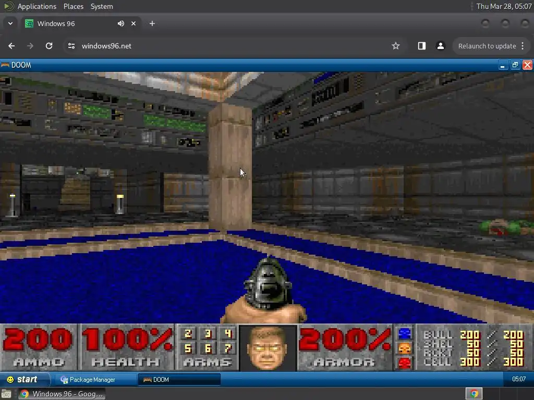Mute the Windows 96 tab audio
534x400 pixels.
coord(121,23)
